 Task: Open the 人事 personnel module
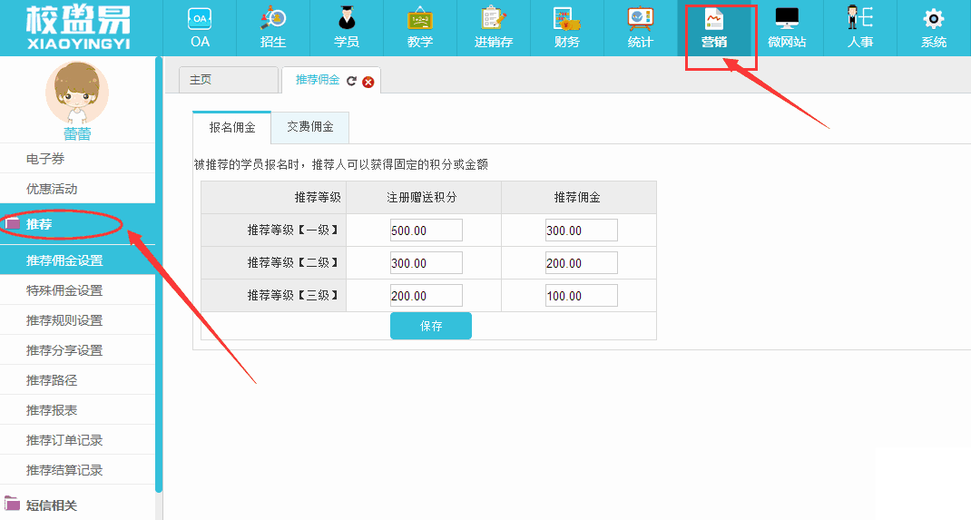pyautogui.click(x=860, y=28)
